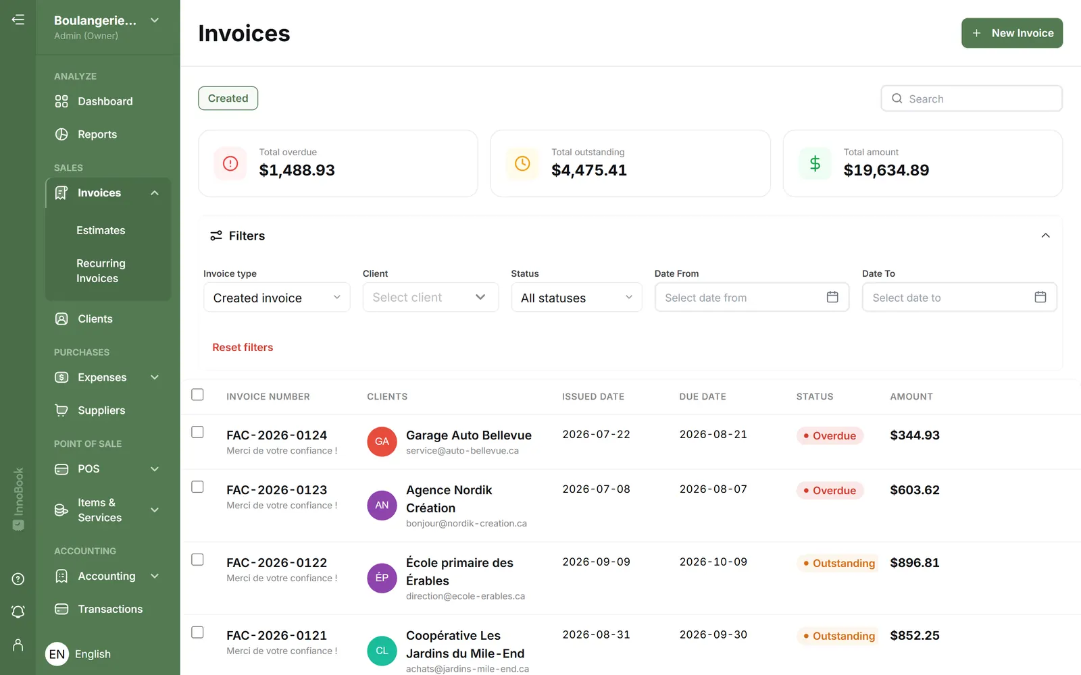Click the Total amount dollar icon

pyautogui.click(x=815, y=163)
